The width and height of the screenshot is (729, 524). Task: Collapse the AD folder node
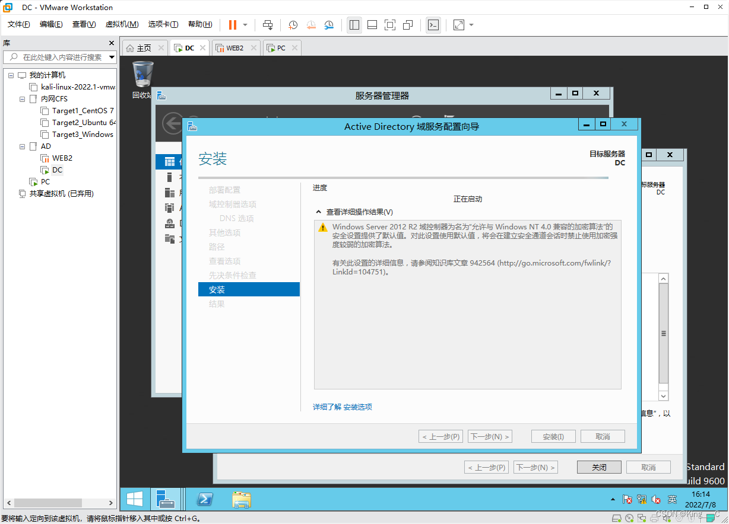point(22,146)
